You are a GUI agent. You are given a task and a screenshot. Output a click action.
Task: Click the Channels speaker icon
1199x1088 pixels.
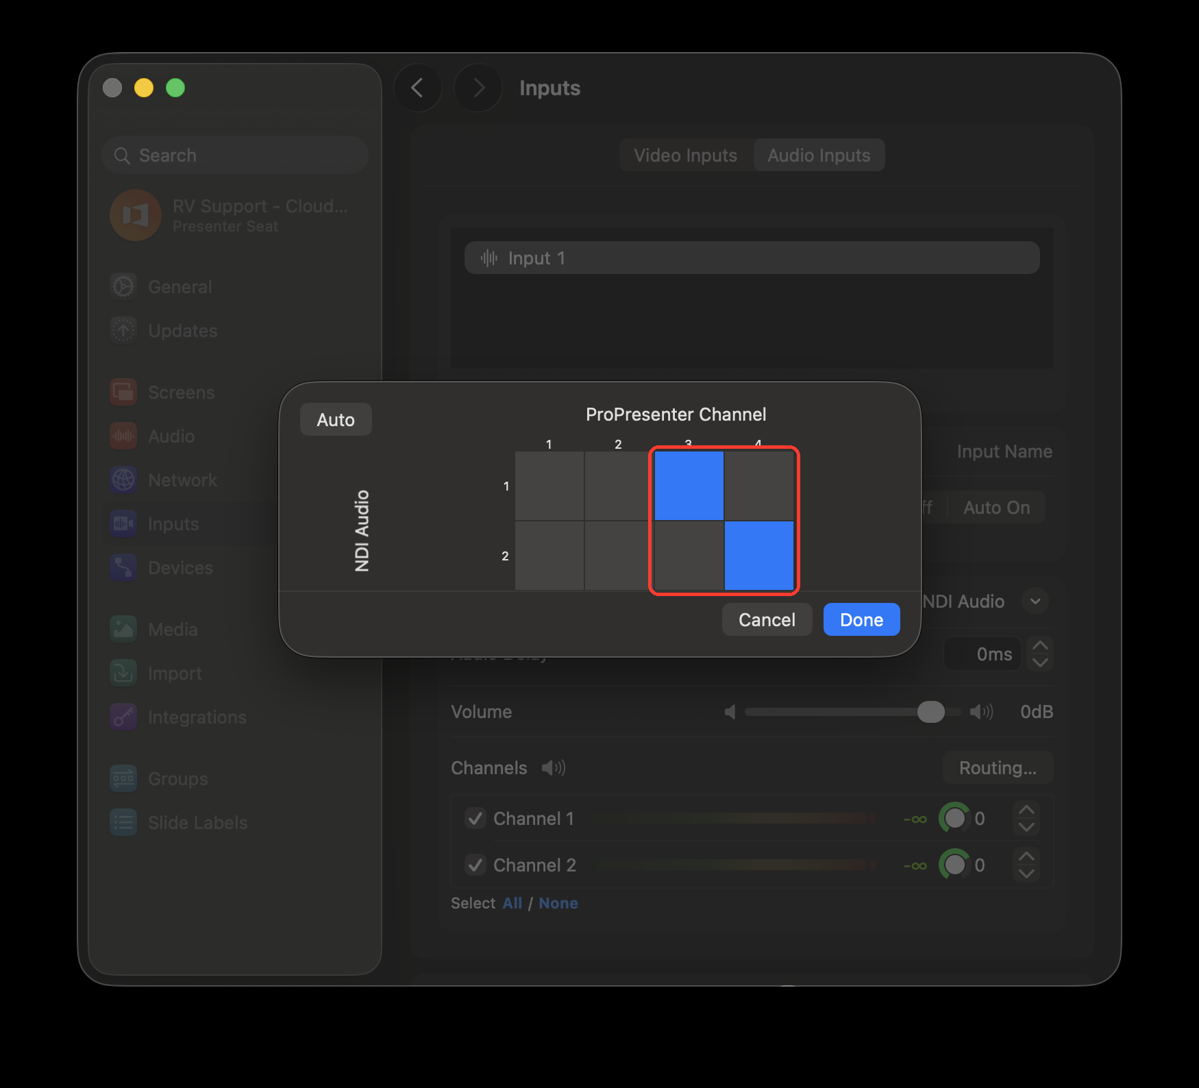point(554,768)
